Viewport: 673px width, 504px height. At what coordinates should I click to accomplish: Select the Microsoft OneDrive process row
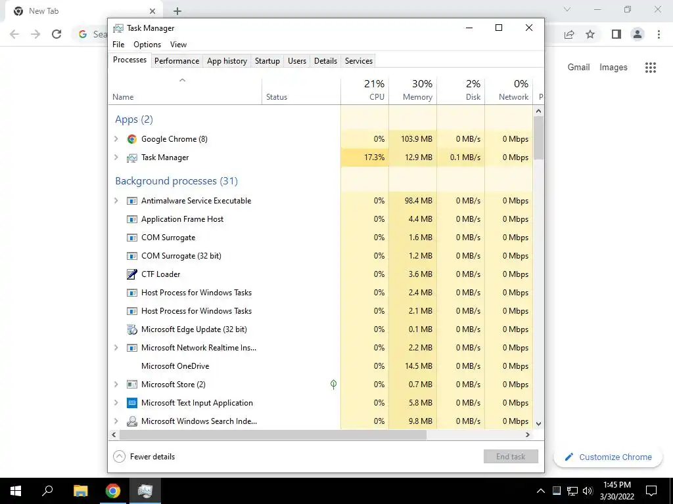(x=321, y=366)
